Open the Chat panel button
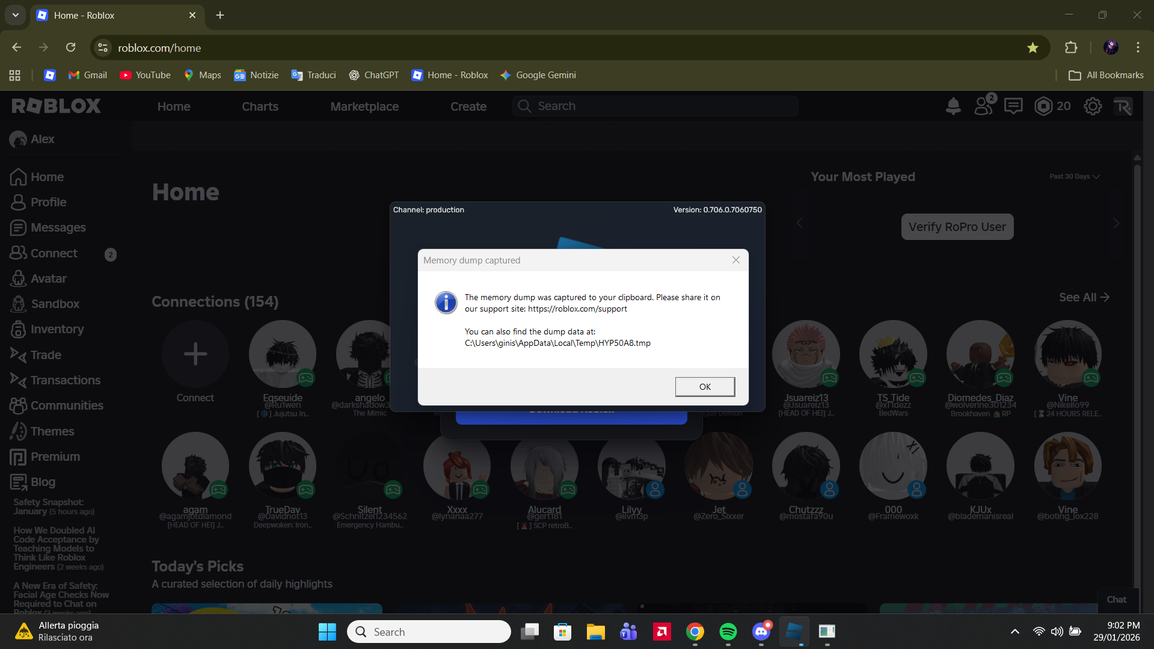This screenshot has width=1154, height=649. point(1117,599)
